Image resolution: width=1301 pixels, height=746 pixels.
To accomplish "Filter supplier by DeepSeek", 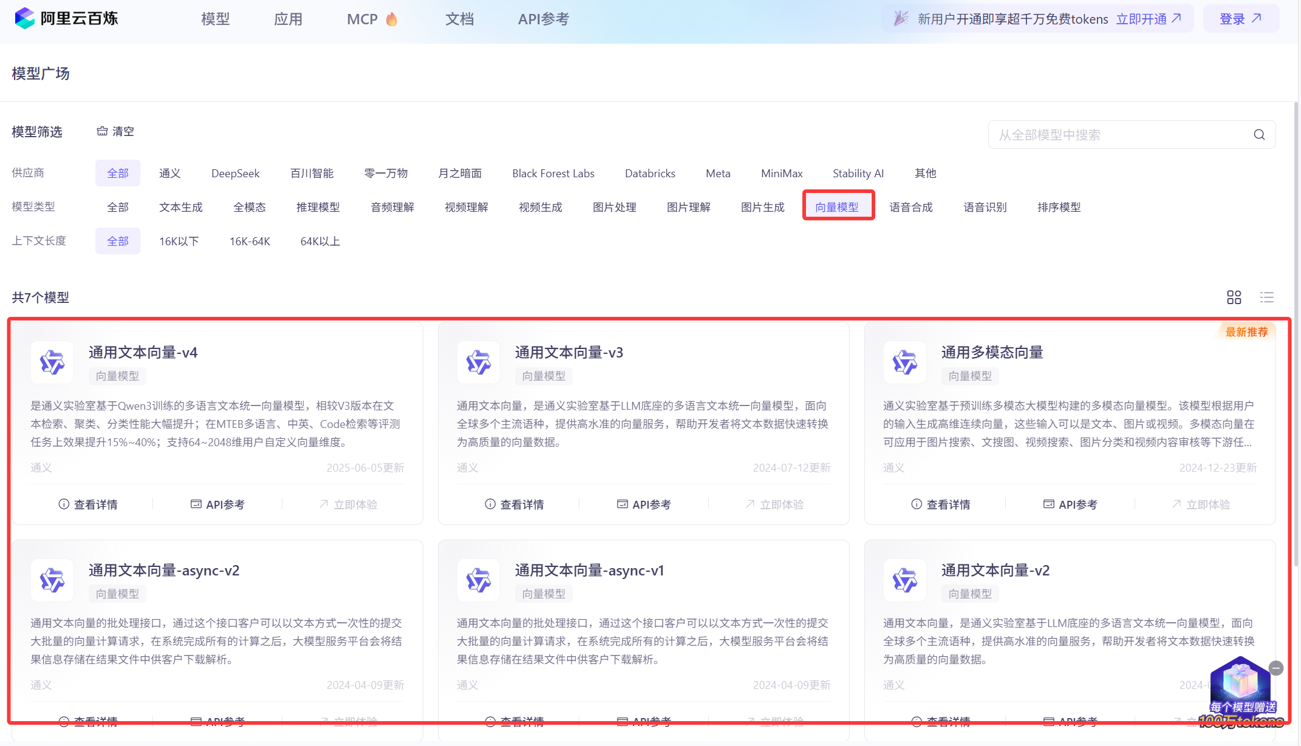I will (236, 173).
